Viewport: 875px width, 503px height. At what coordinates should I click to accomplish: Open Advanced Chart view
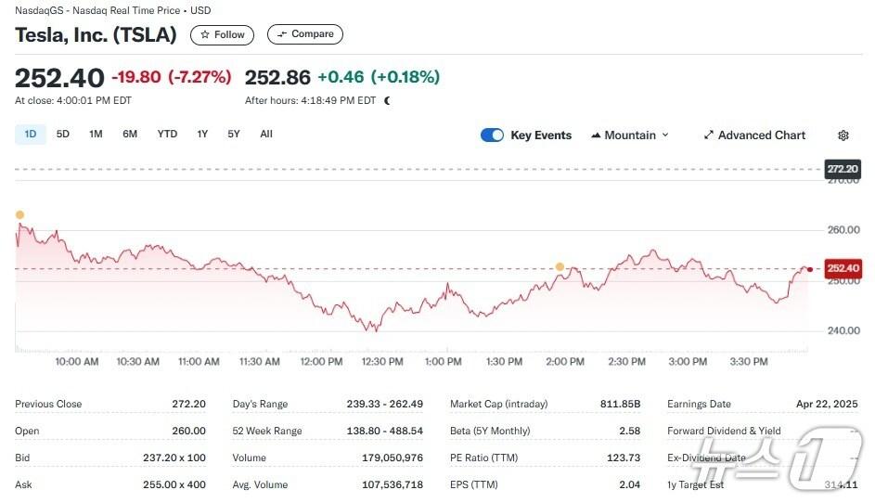754,135
